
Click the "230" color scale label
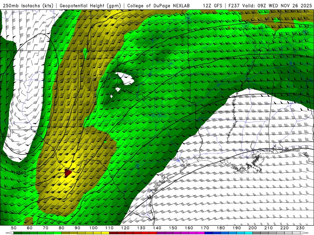coord(300,228)
